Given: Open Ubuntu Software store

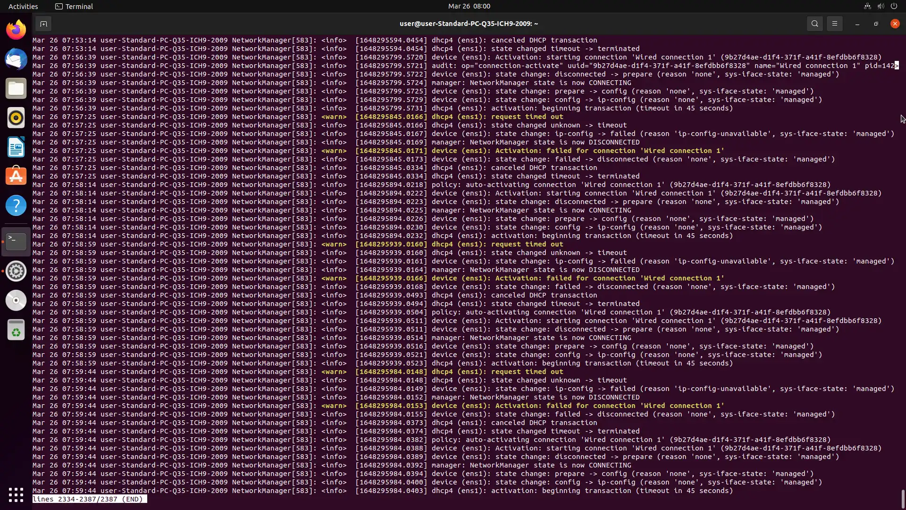Looking at the screenshot, I should point(16,176).
